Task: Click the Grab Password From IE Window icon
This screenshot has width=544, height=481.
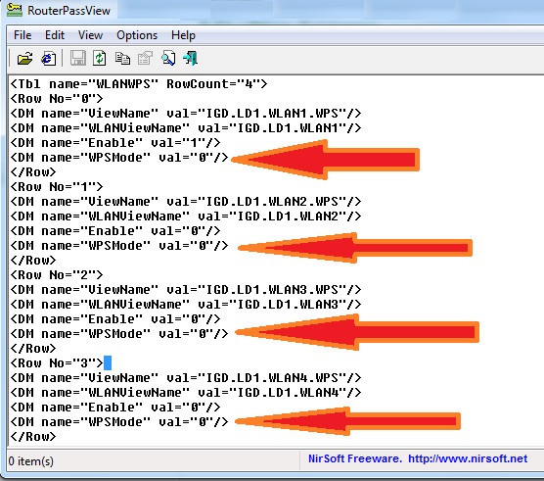Action: tap(48, 59)
